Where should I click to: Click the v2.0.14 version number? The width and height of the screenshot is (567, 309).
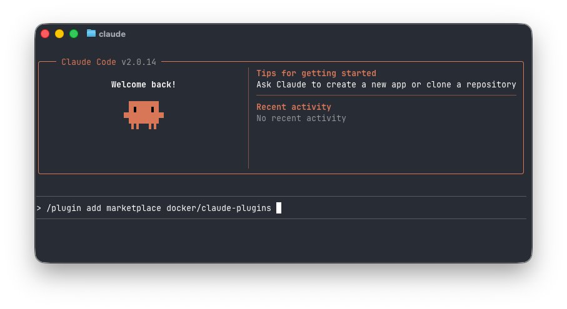tap(139, 62)
